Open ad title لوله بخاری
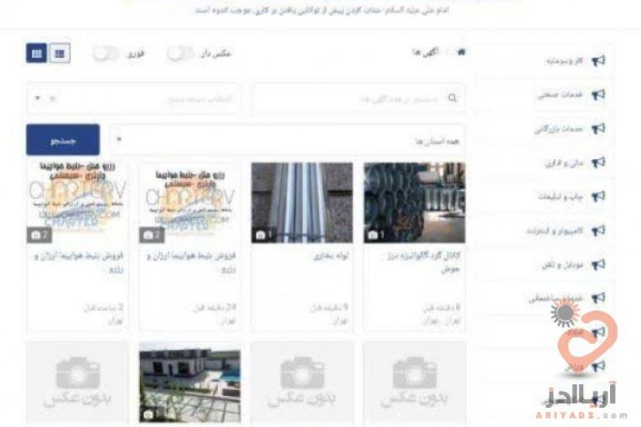This screenshot has width=641, height=427. click(x=331, y=256)
